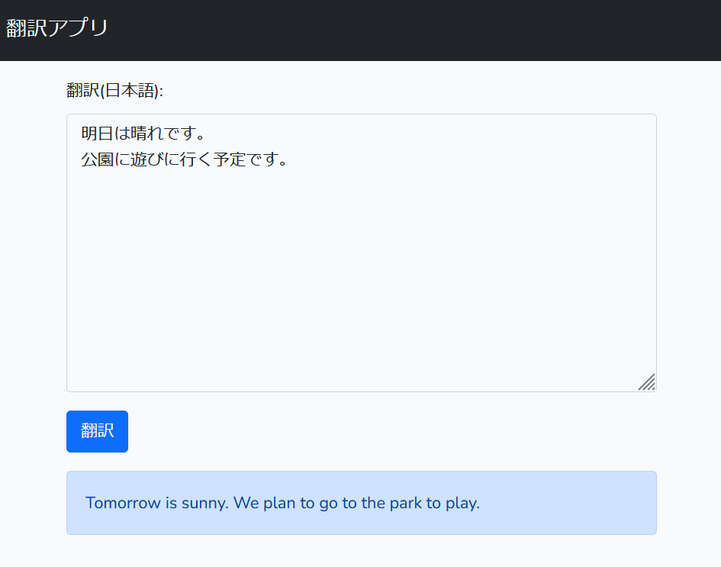This screenshot has height=567, width=721.
Task: Click the blue translation result box
Action: [362, 503]
